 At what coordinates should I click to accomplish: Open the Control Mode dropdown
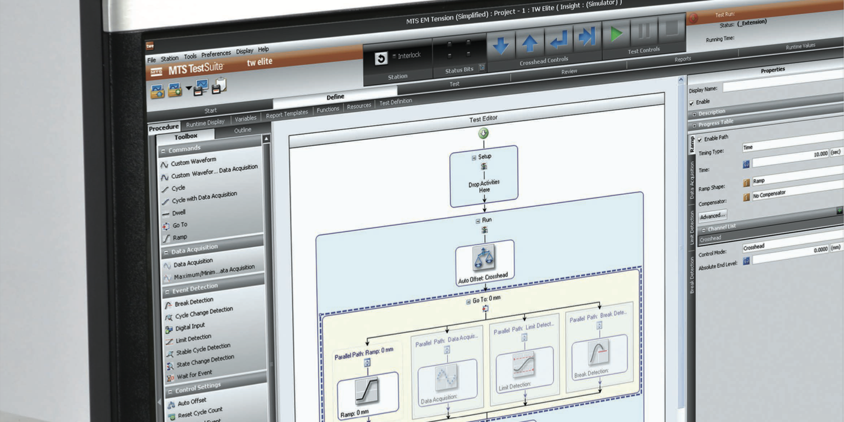click(x=792, y=241)
